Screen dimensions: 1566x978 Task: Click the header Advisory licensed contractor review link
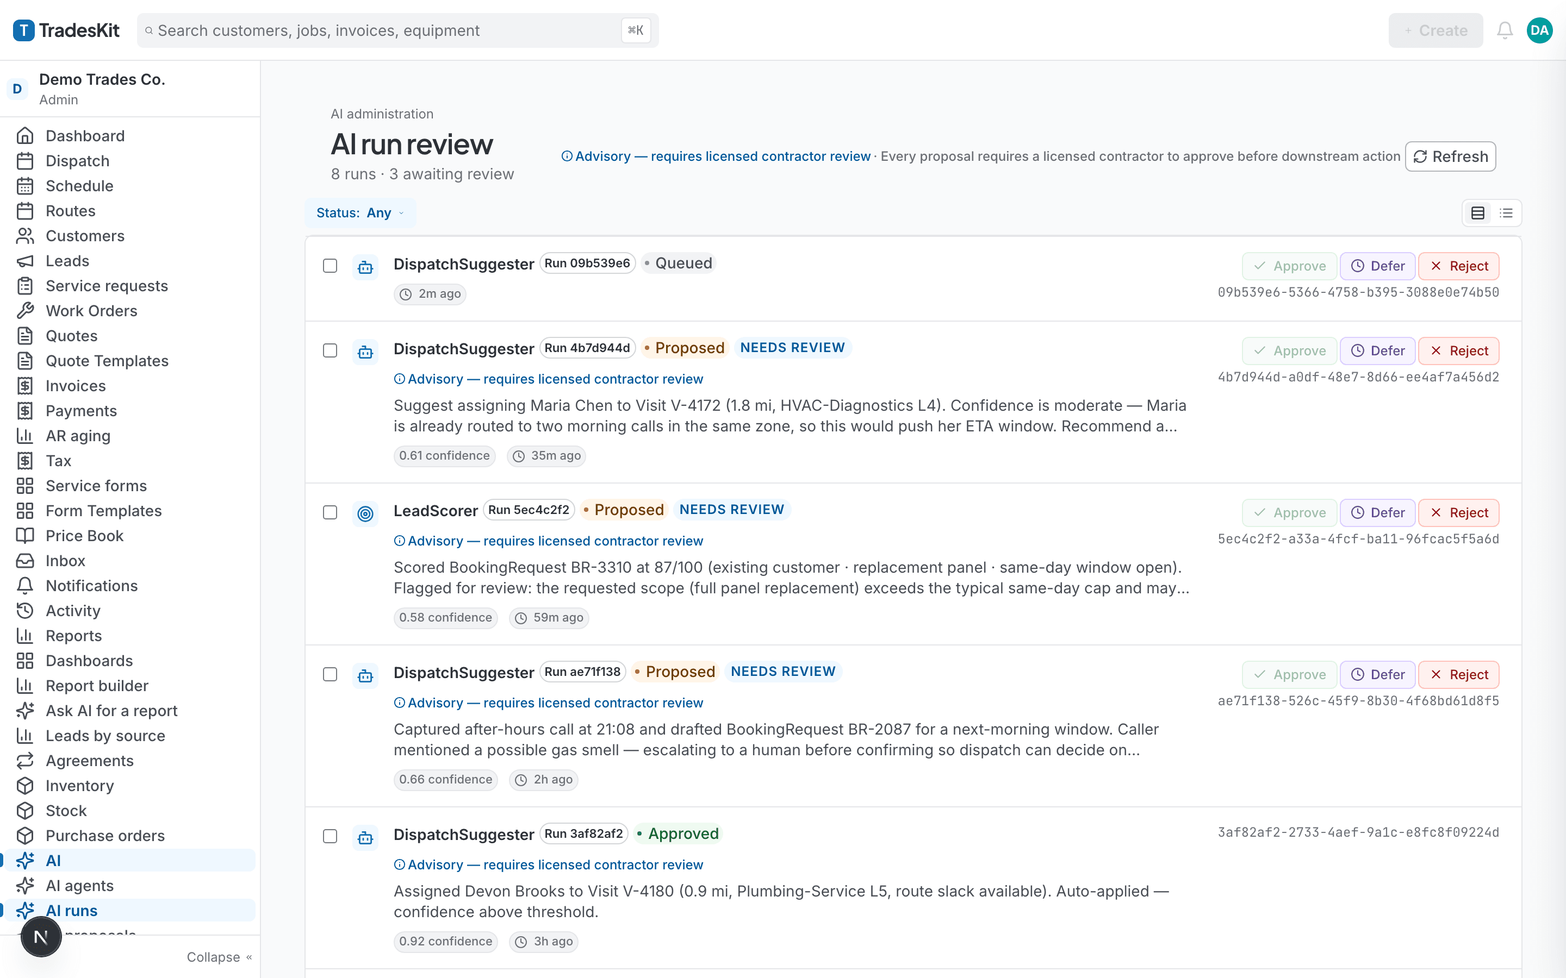(x=716, y=156)
